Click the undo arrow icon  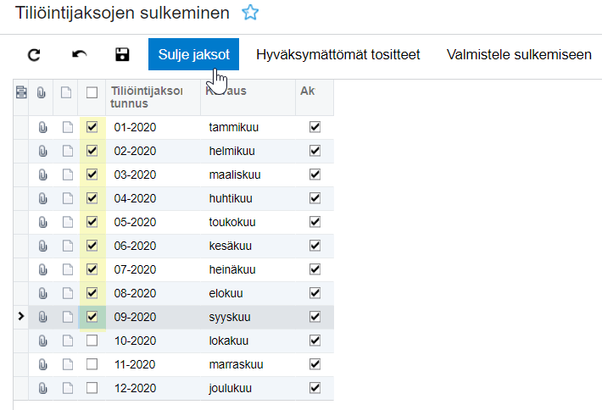79,55
